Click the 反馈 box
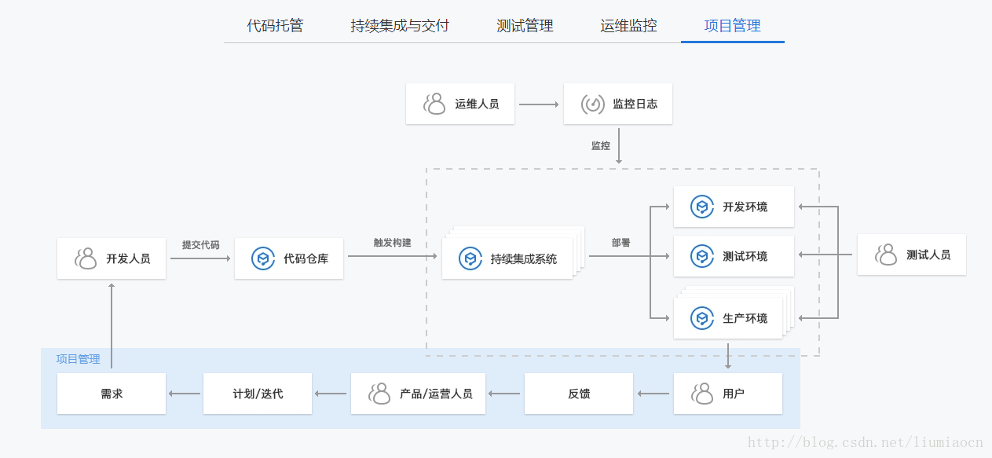 579,393
